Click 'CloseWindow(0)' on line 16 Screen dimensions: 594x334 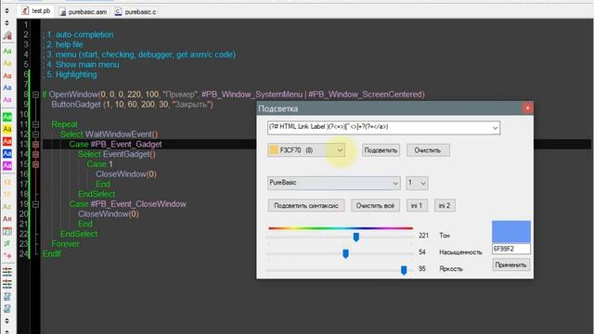126,174
